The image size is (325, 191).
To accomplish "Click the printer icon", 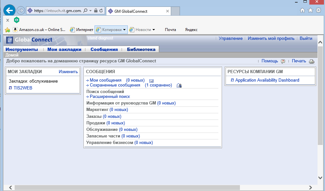I will 312,61.
